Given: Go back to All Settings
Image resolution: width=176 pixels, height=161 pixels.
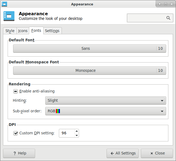Looking at the screenshot, I should click(x=123, y=153).
